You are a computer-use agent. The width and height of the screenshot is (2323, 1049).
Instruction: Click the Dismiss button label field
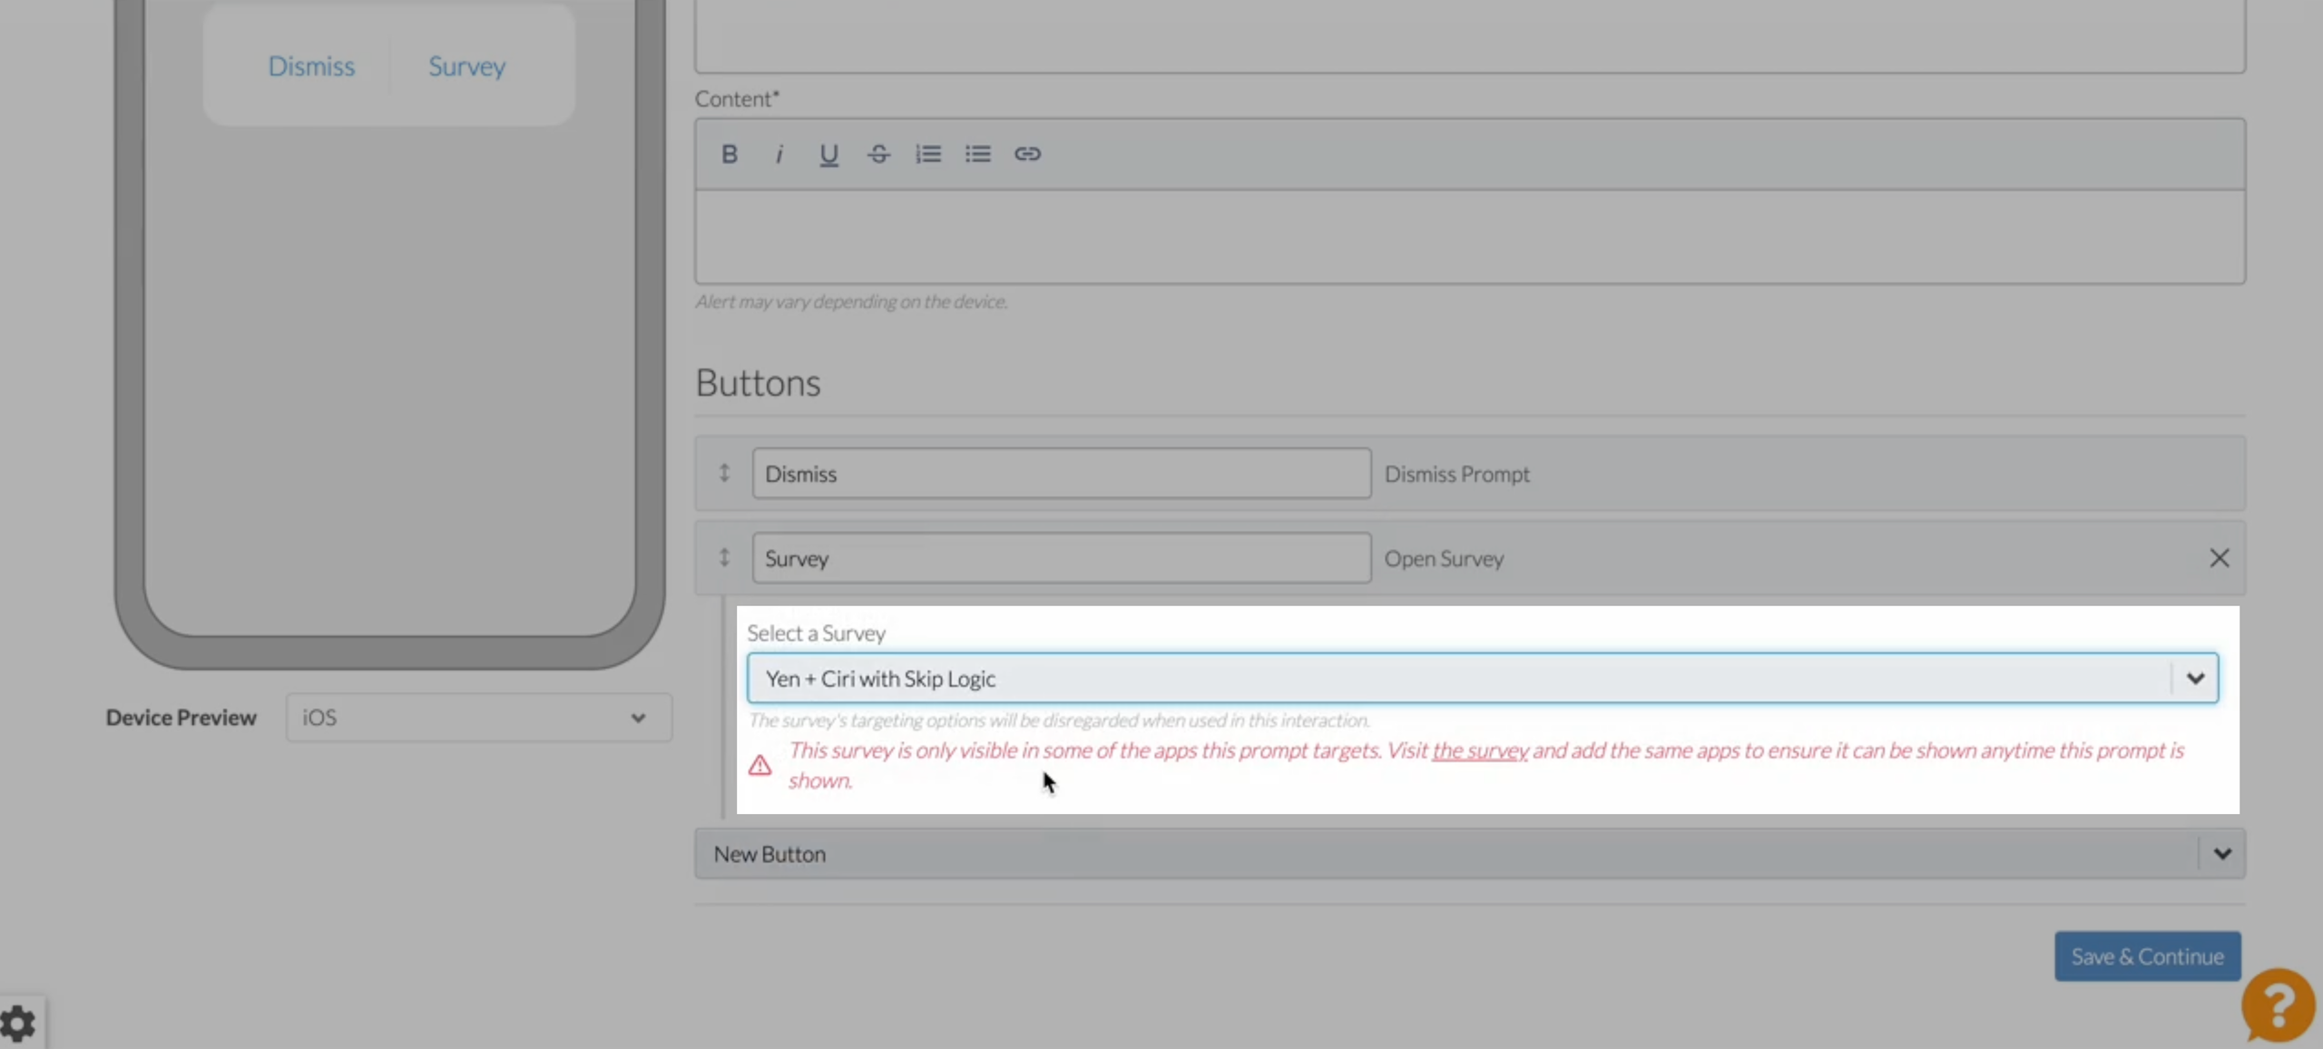1060,474
